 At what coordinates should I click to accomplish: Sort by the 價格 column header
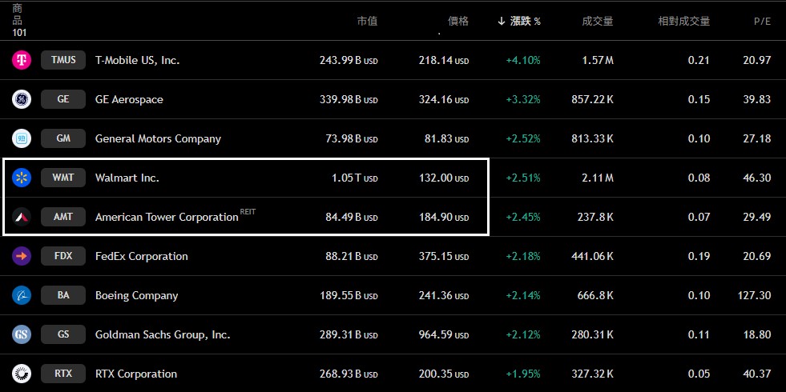coord(458,21)
